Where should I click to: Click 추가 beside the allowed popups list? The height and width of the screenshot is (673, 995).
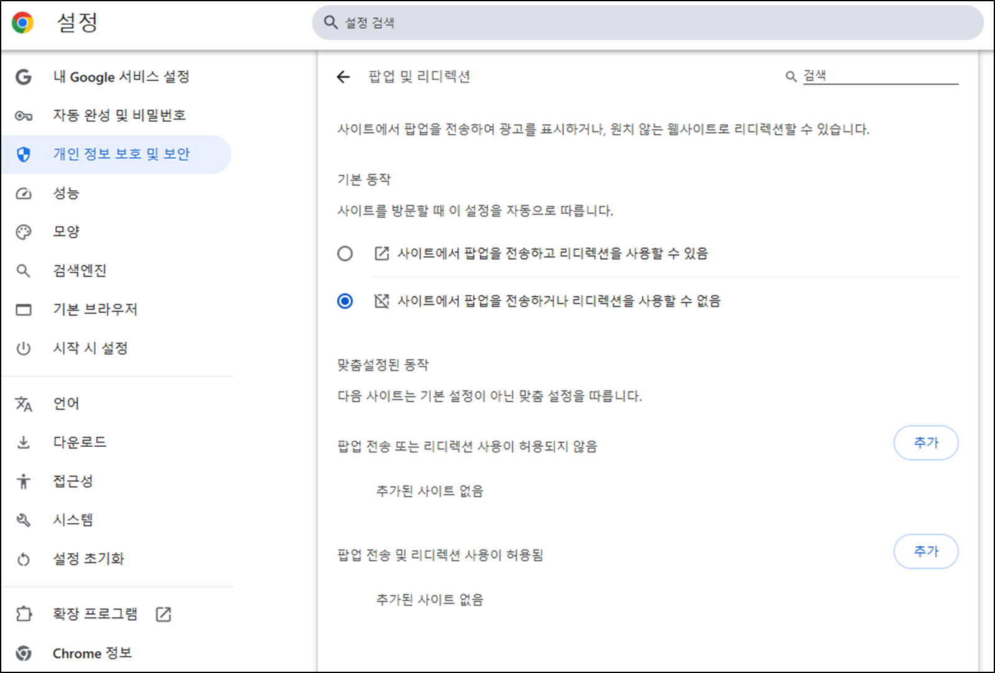[x=925, y=551]
